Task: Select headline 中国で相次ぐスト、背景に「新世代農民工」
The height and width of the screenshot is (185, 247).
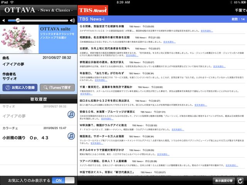Action: tap(107, 172)
